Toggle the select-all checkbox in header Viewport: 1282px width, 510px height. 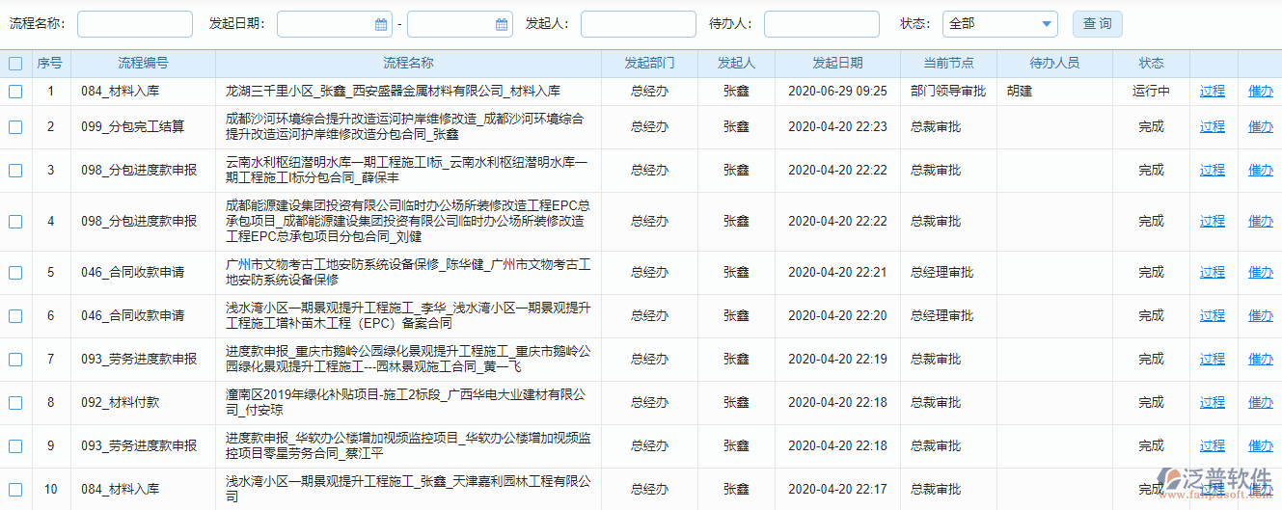(15, 64)
